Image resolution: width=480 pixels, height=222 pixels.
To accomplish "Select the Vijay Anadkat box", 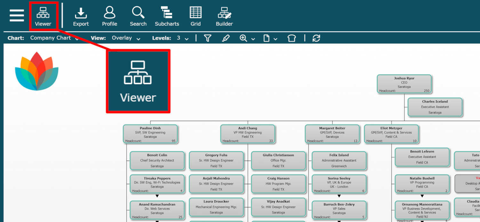I will click(x=278, y=207).
